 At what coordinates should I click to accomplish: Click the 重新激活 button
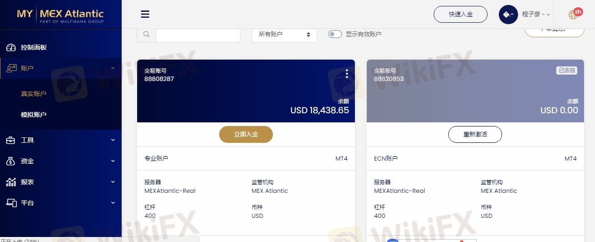[475, 134]
